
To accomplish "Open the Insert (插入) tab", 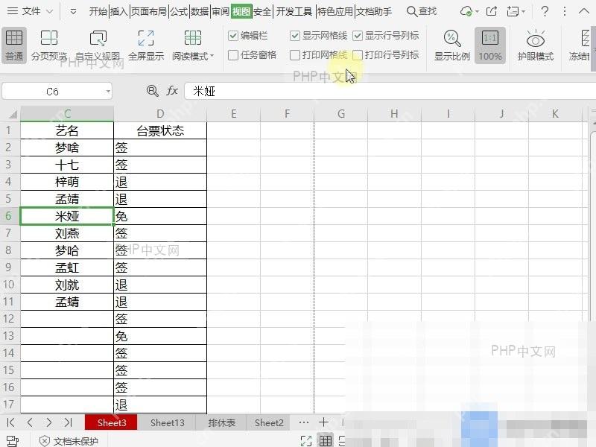I will pyautogui.click(x=119, y=11).
